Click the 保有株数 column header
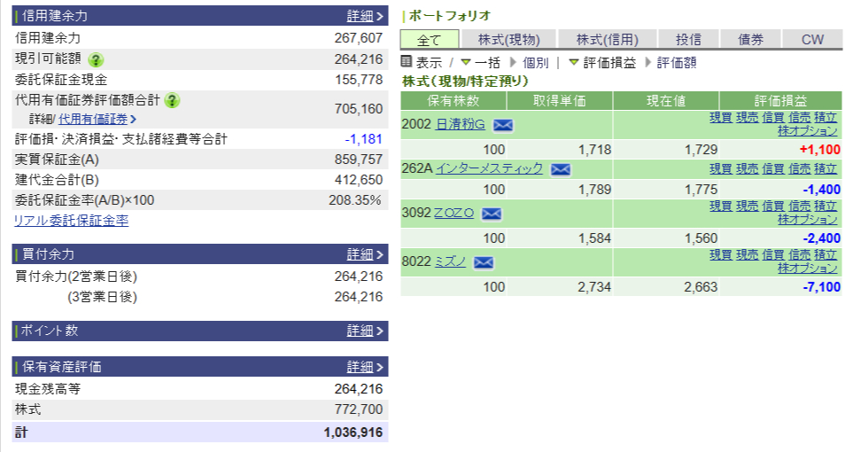Screen dimensions: 853x452 coord(454,101)
